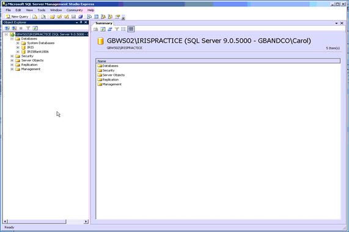The height and width of the screenshot is (232, 349).
Task: Click the Up folder icon in Summary toolbar
Action: tap(96, 29)
